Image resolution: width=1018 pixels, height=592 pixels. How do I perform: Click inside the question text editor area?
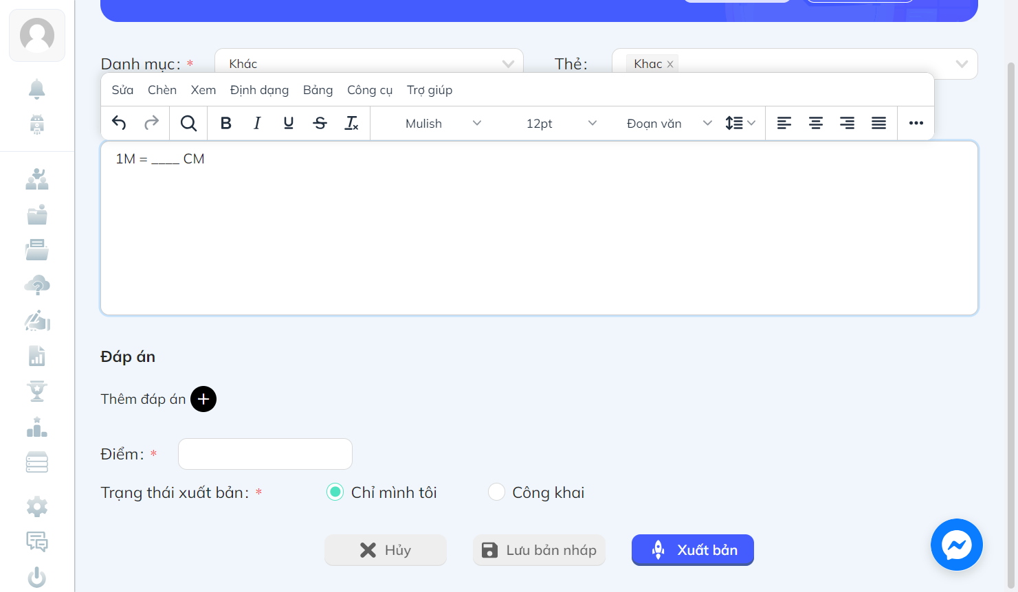(539, 228)
